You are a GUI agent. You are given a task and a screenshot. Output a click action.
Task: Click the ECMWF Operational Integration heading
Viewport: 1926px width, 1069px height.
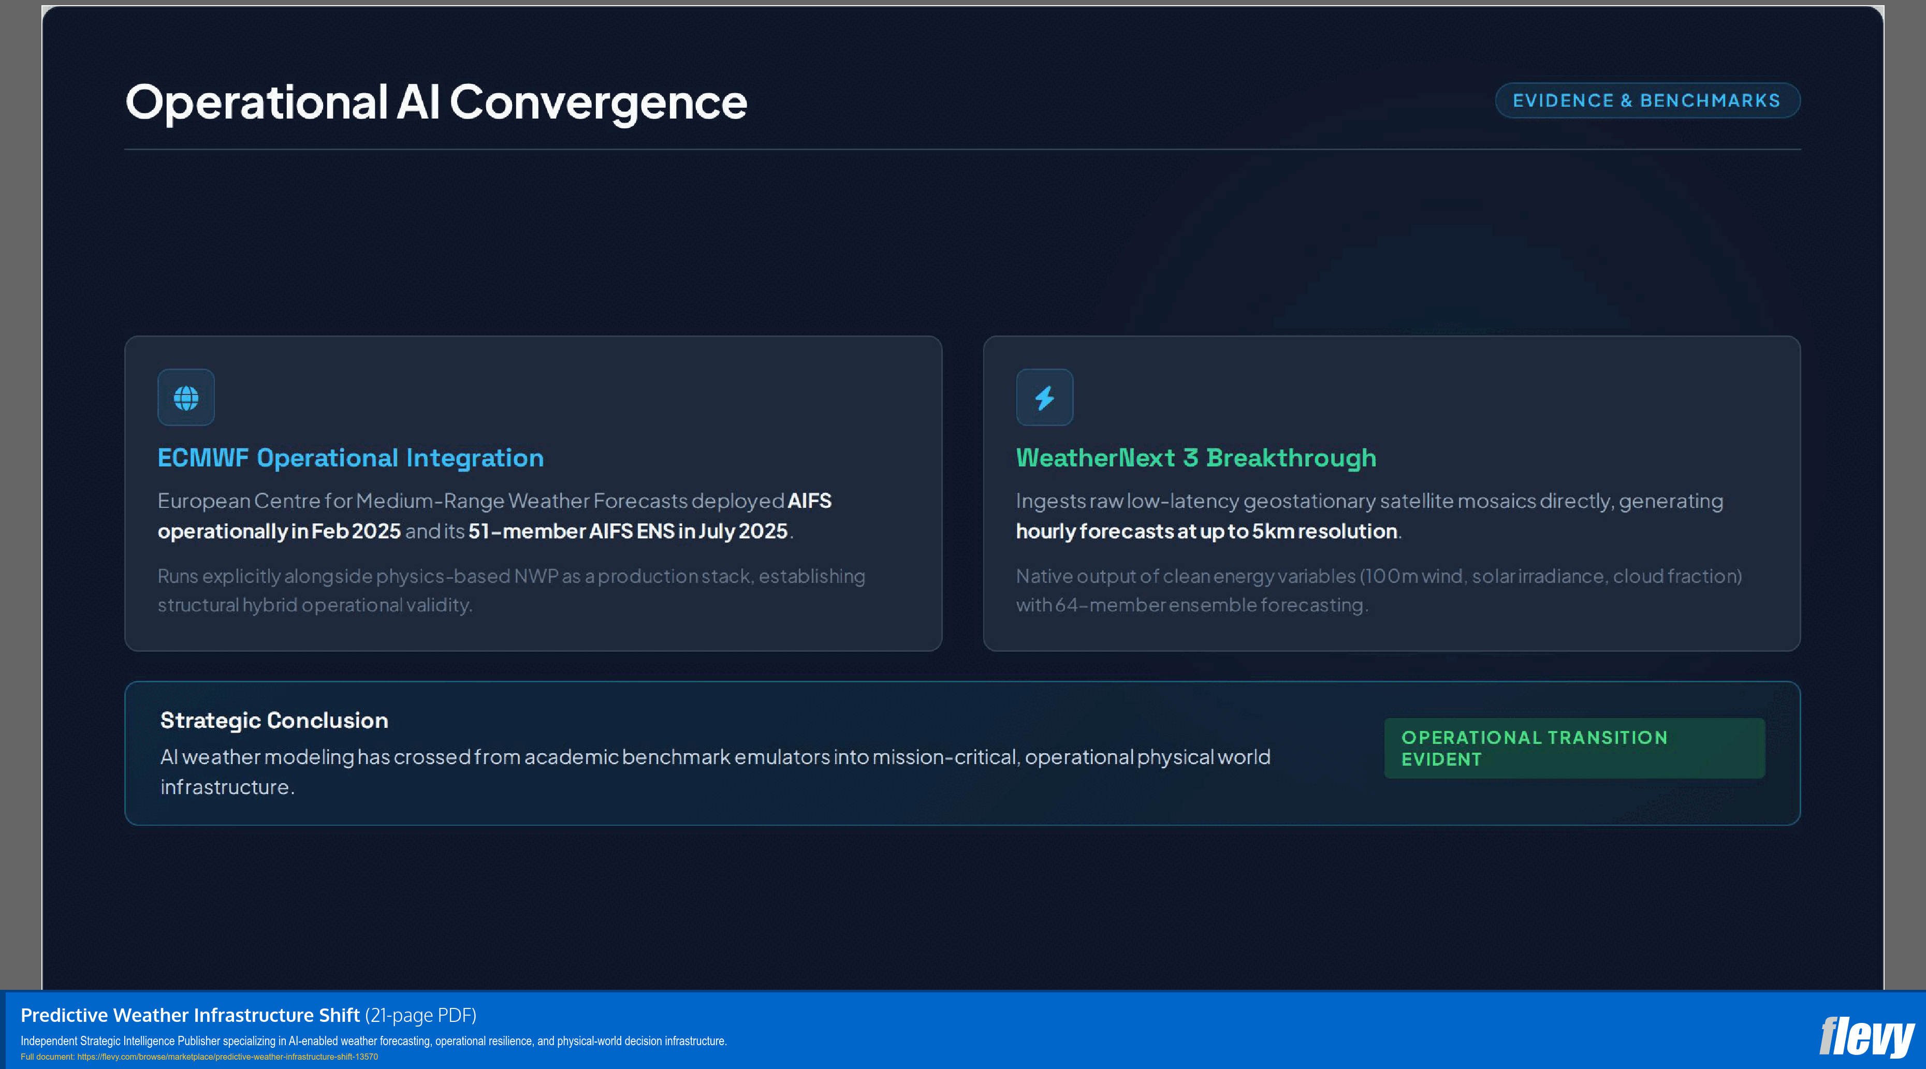pyautogui.click(x=351, y=458)
